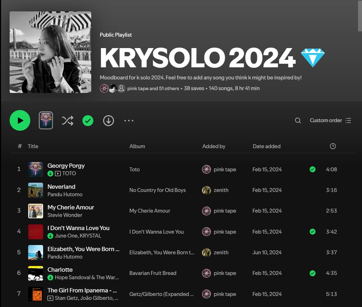Viewport: 362px width, 307px height.
Task: Click downloaded indicator on Charlotte
Action: click(50, 277)
